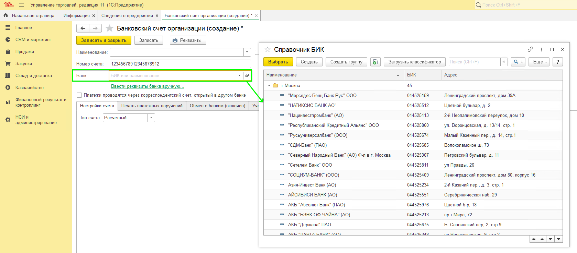The image size is (577, 253).
Task: Open Реквизиты button with printer icon
Action: click(188, 40)
